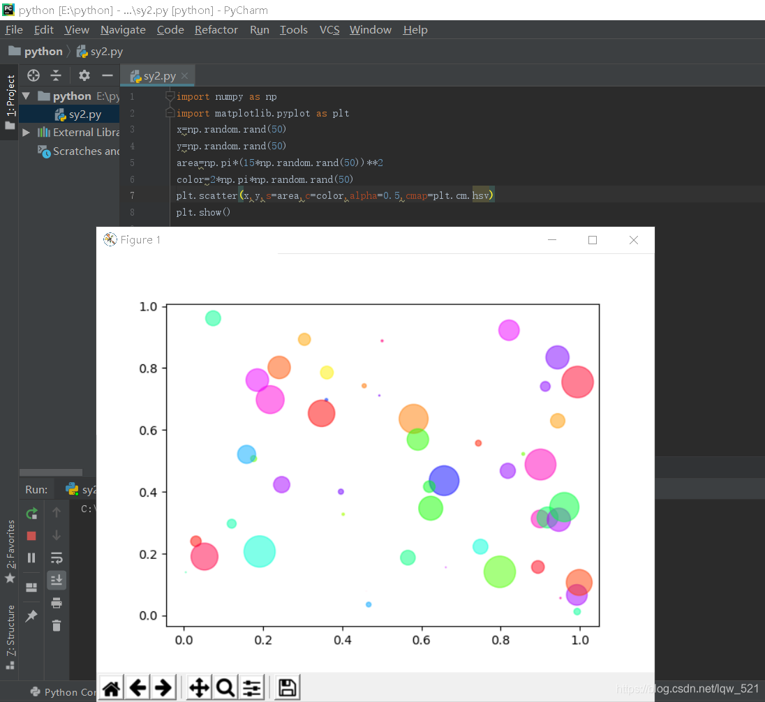
Task: Open the Tools menu
Action: (x=294, y=30)
